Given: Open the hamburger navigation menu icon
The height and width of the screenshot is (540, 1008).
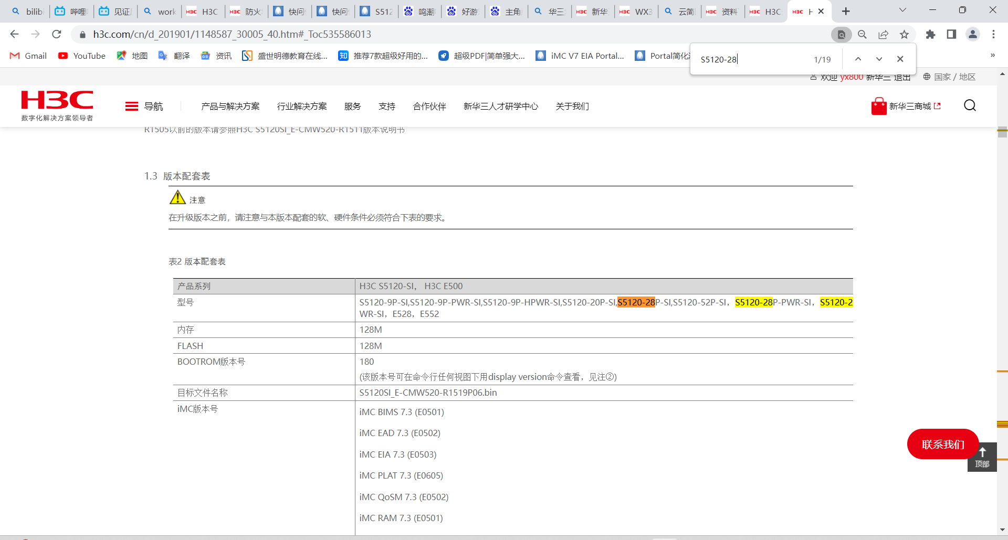Looking at the screenshot, I should click(132, 106).
